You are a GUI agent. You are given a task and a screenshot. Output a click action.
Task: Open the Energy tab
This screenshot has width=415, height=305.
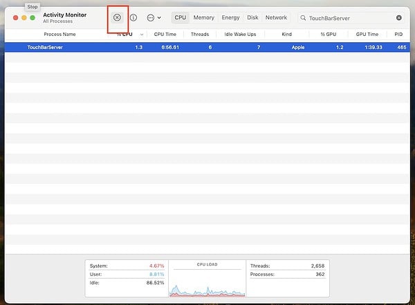click(230, 17)
